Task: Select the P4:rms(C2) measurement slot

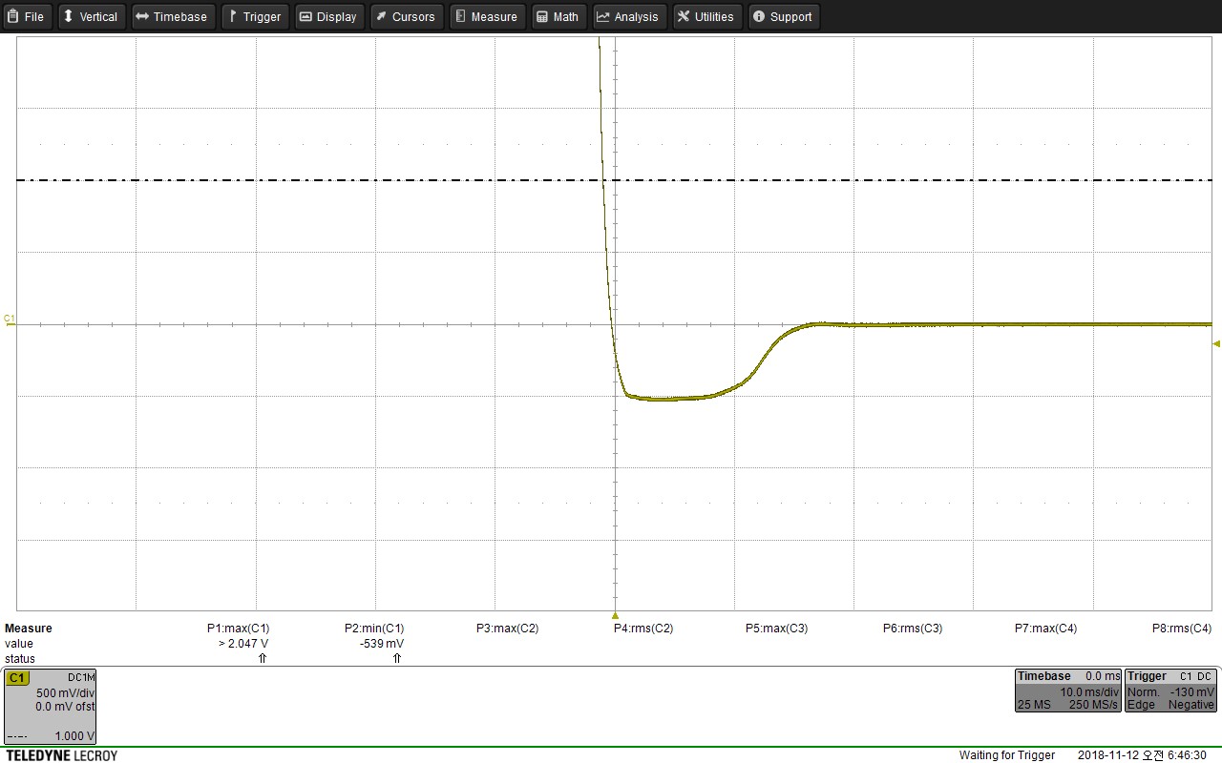Action: click(x=643, y=629)
